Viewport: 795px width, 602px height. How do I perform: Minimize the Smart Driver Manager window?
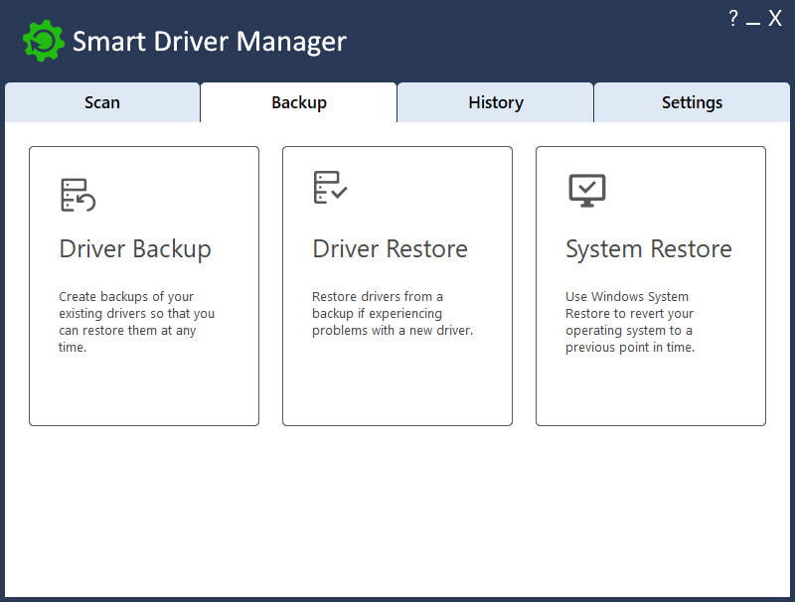click(753, 23)
